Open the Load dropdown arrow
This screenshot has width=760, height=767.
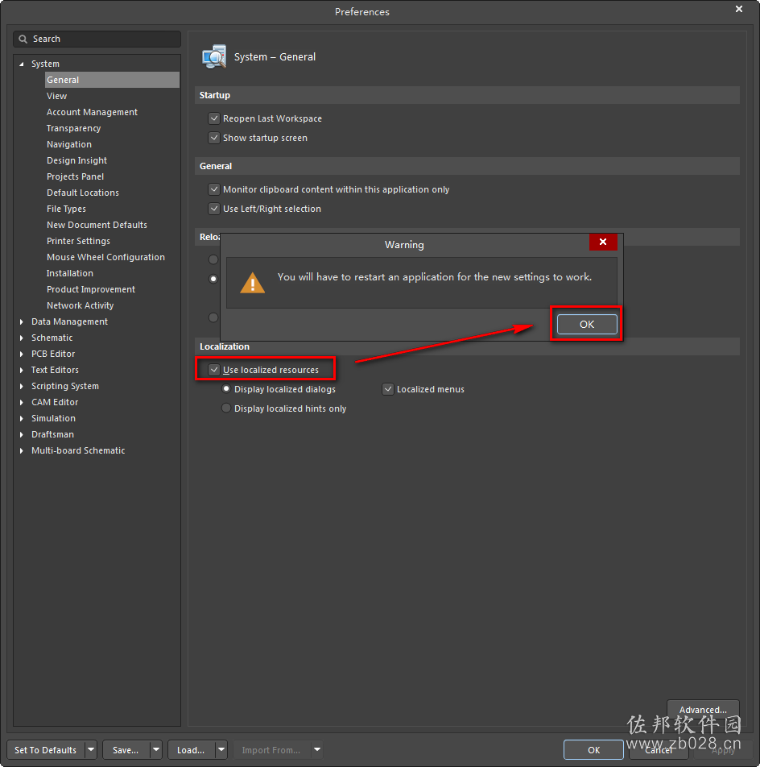pos(221,749)
